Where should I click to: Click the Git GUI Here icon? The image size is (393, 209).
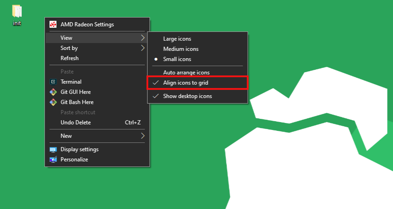click(53, 92)
